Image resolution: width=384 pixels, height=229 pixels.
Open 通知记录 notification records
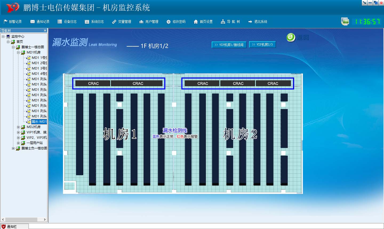40,22
